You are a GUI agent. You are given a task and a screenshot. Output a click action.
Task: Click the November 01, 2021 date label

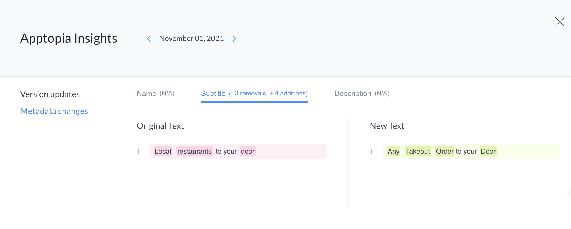191,38
